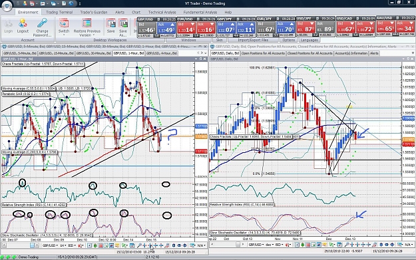Image resolution: width=416 pixels, height=260 pixels.
Task: Open the Trader's Guardian ribbon tab
Action: point(94,12)
